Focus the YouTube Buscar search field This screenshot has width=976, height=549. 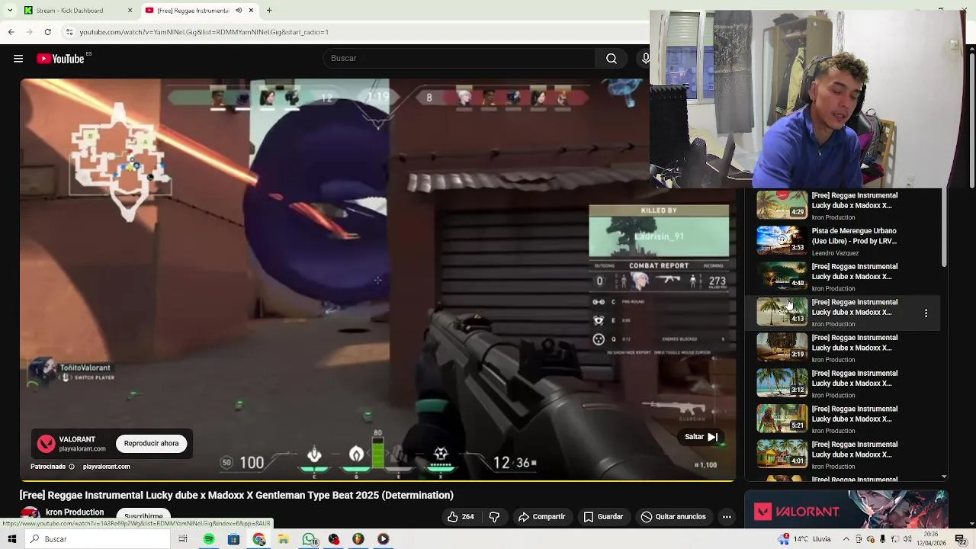[x=460, y=59]
